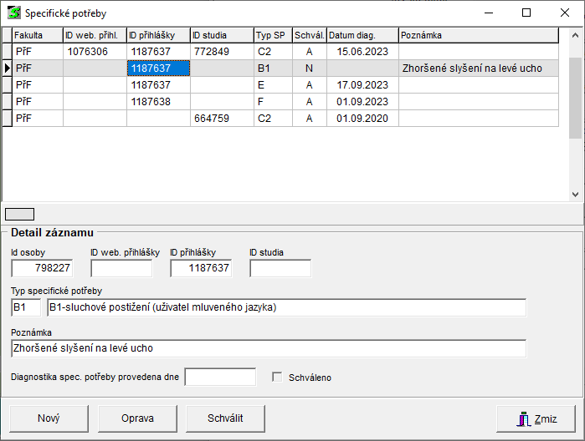Click the B1 type code field

[x=25, y=308]
